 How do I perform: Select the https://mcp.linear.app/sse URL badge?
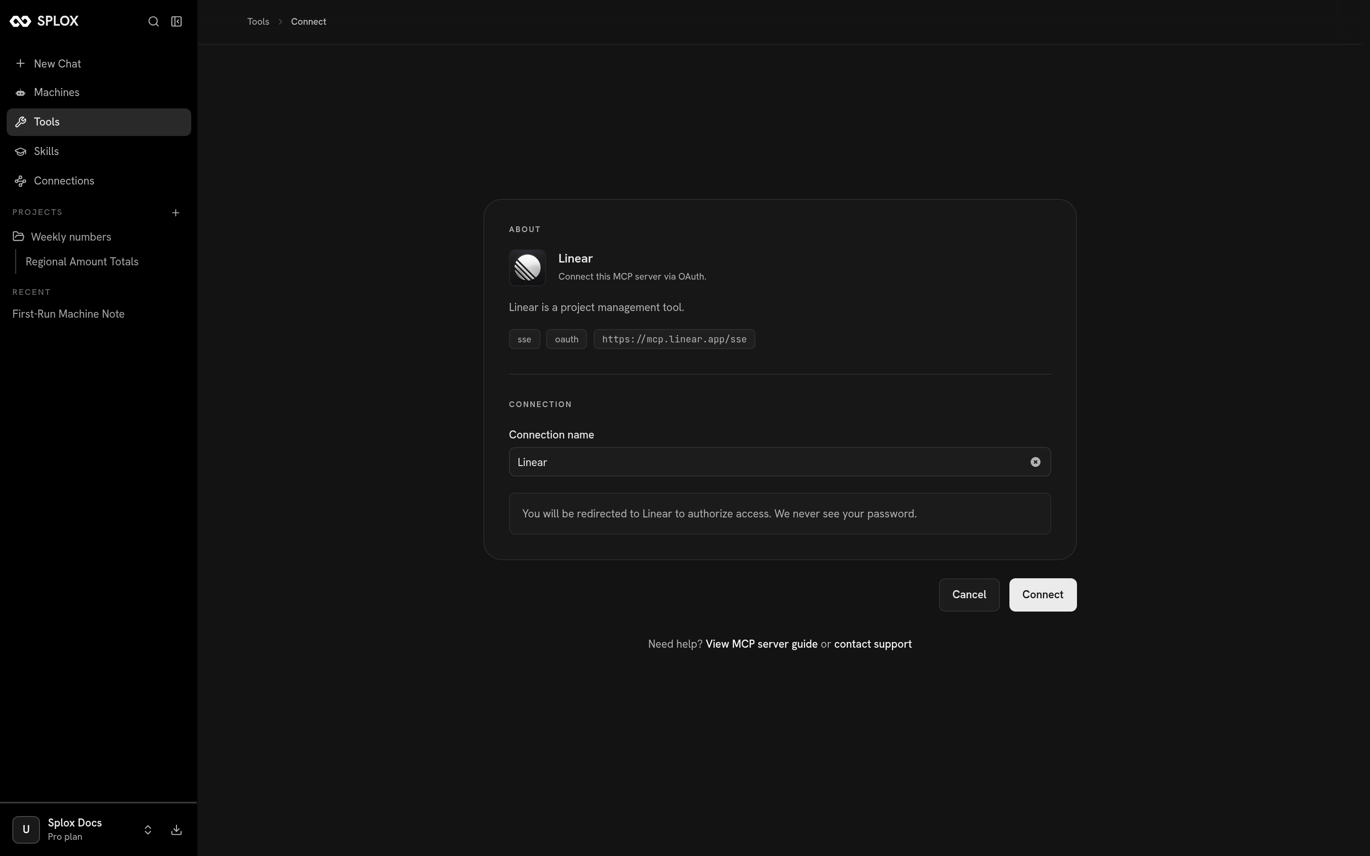pos(674,339)
